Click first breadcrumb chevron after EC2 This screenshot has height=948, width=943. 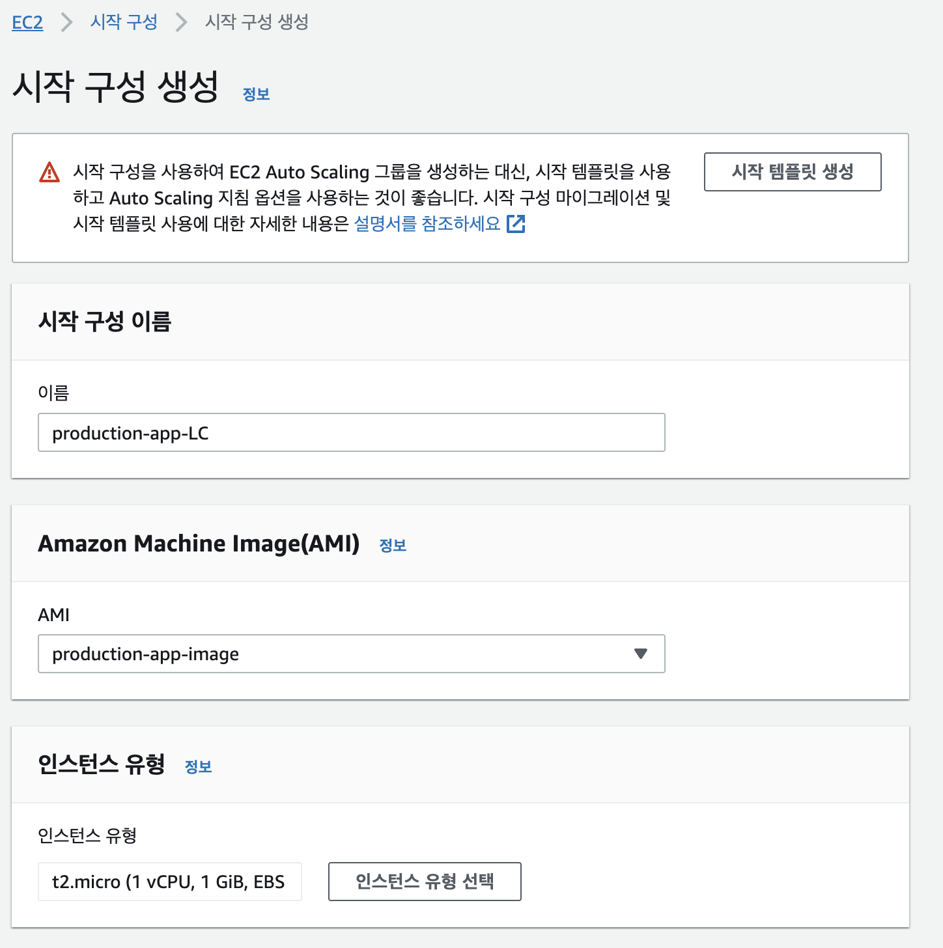click(x=66, y=22)
